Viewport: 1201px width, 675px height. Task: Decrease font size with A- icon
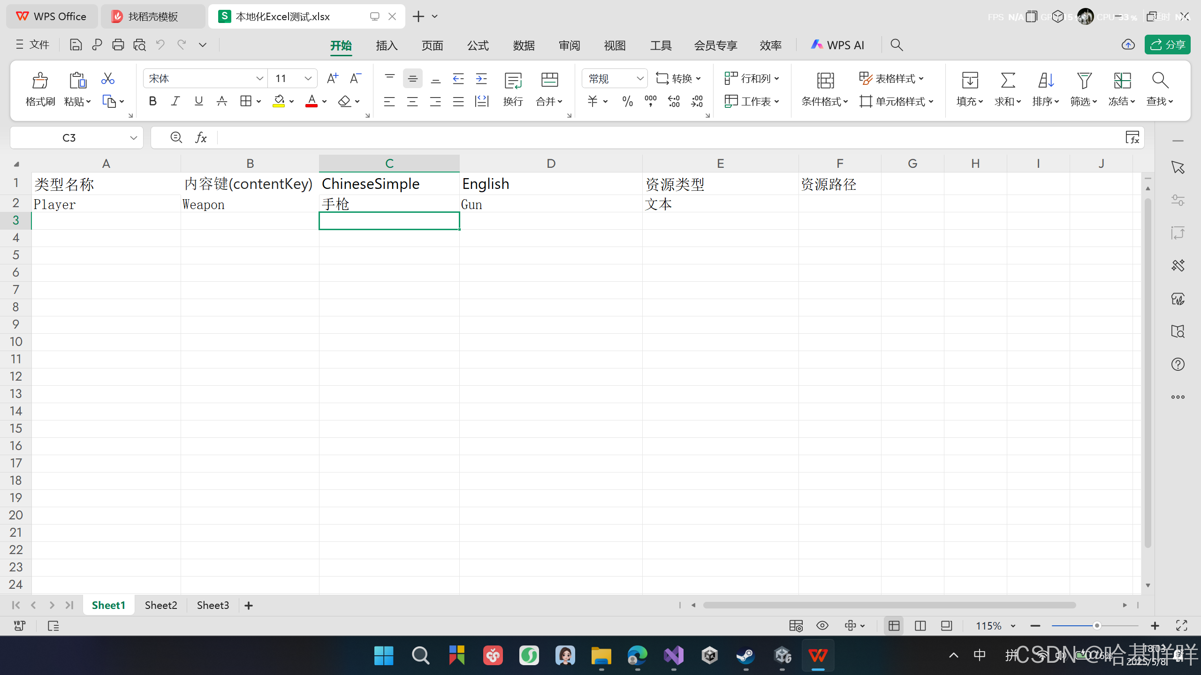coord(356,78)
